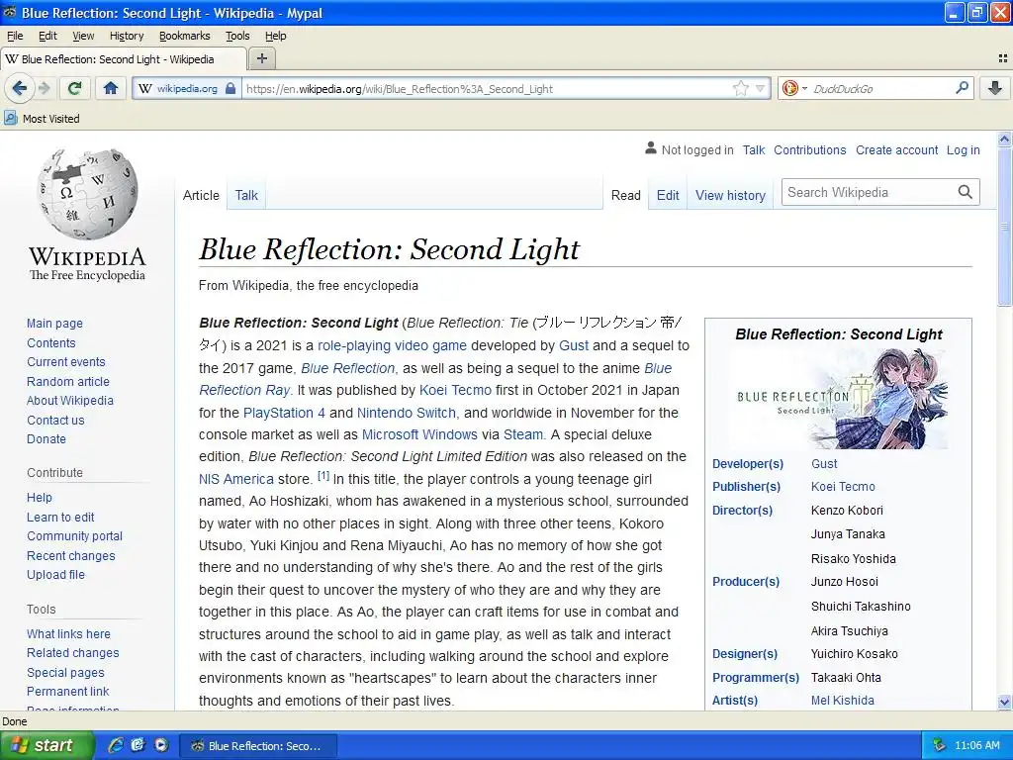1013x760 pixels.
Task: Click the Blue Reflection taskbar button
Action: pyautogui.click(x=258, y=746)
